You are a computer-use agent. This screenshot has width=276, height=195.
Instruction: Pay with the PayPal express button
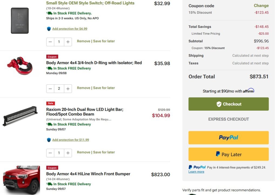(229, 138)
